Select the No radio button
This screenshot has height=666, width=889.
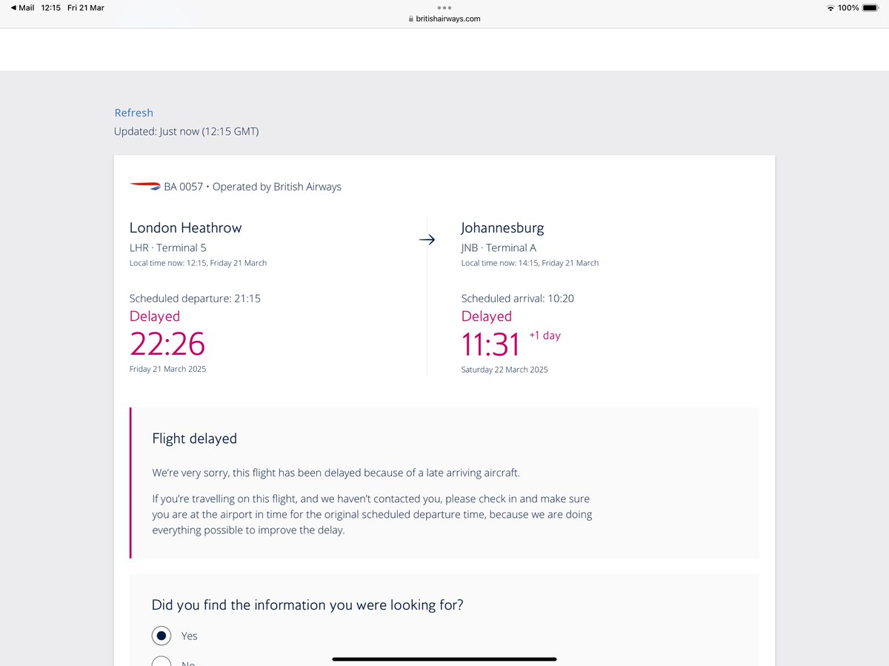161,662
